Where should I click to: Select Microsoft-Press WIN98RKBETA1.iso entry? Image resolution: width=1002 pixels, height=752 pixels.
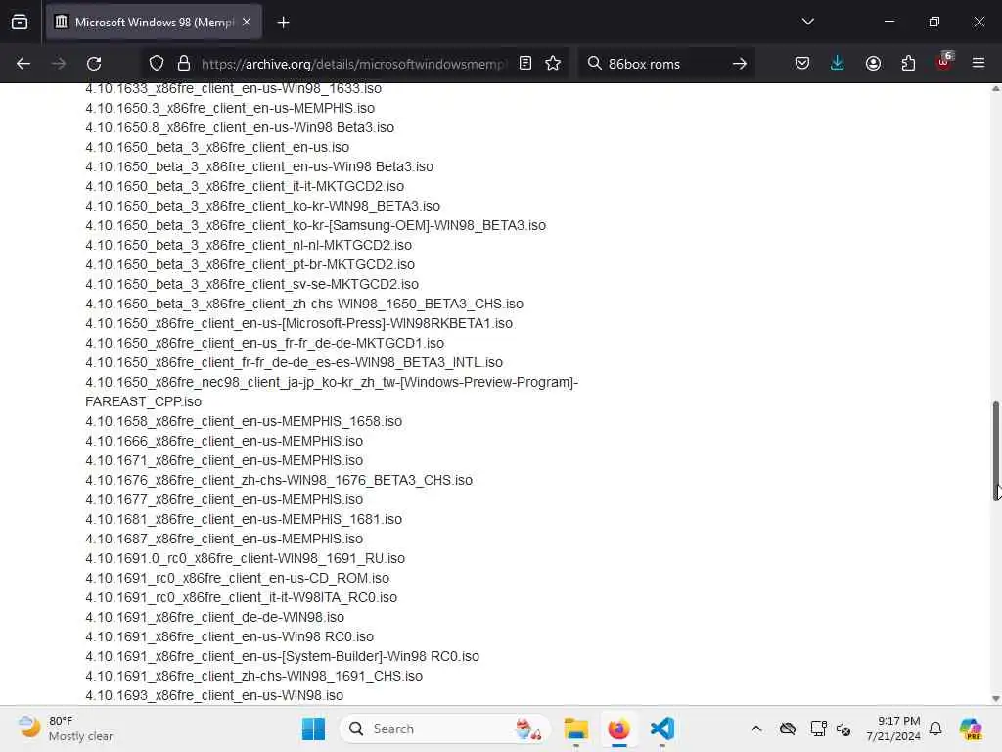click(299, 323)
